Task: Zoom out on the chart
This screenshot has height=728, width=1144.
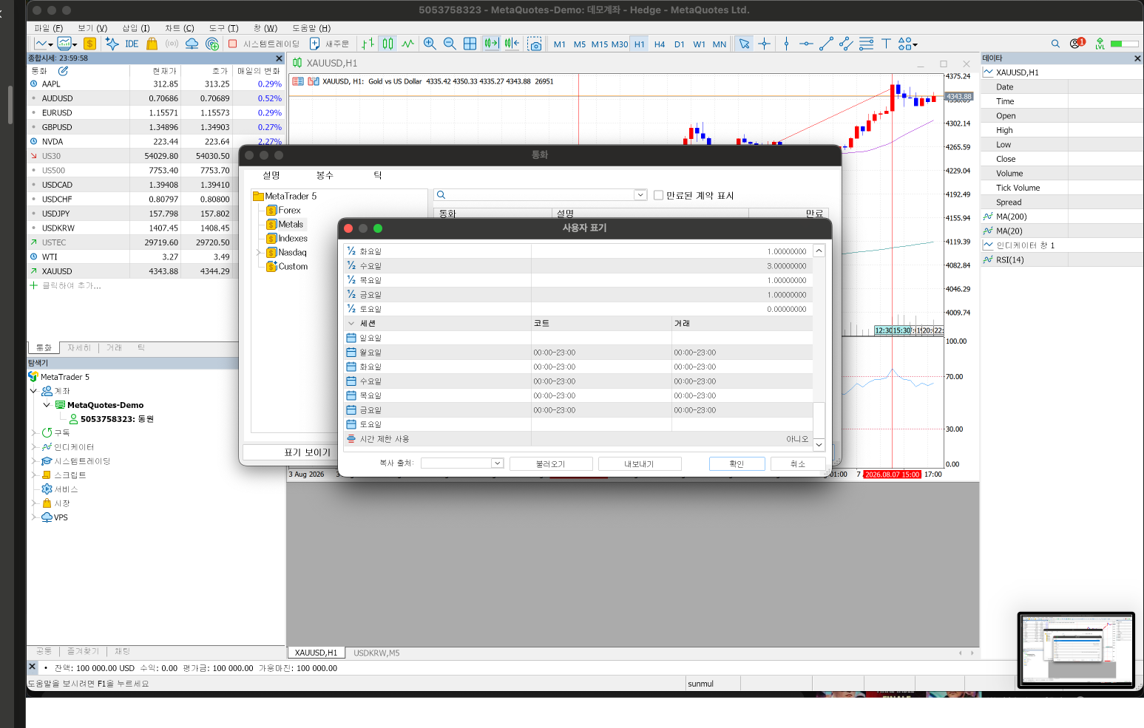Action: coord(450,44)
